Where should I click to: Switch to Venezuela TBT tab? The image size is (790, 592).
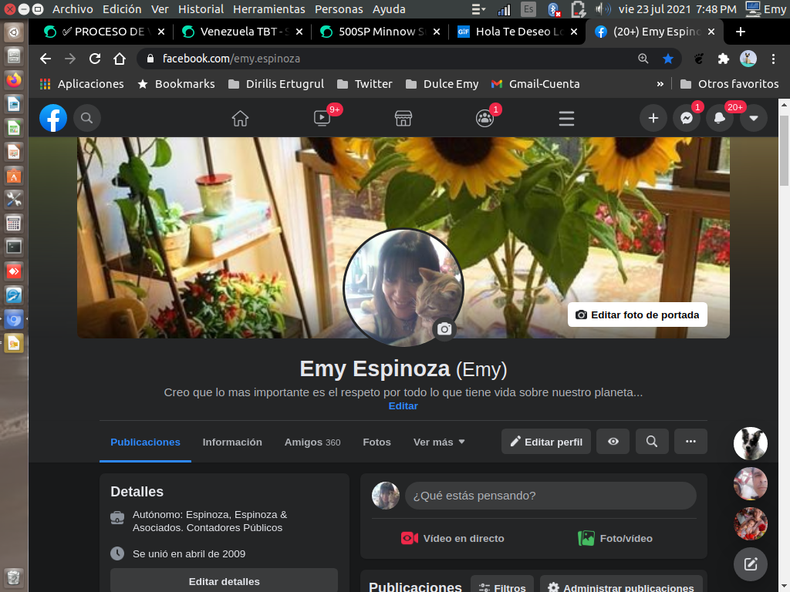coord(241,32)
